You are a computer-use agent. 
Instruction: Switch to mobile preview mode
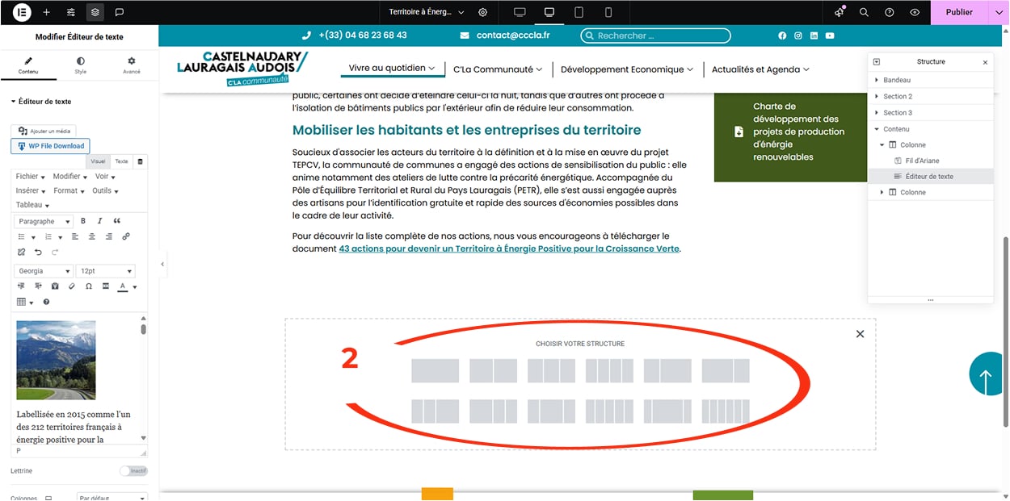click(x=608, y=12)
